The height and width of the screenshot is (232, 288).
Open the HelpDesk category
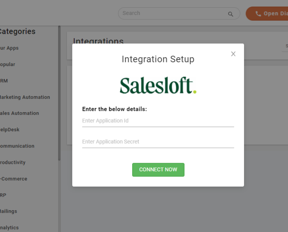tap(10, 130)
